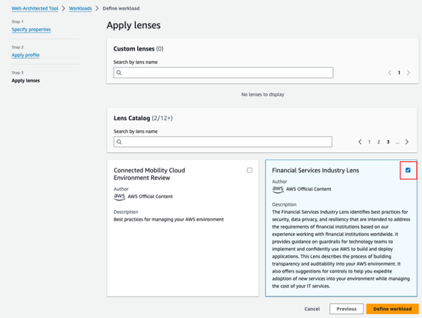Viewport: 422px width, 318px height.
Task: Return to Step 2 Apply profile
Action: point(26,55)
